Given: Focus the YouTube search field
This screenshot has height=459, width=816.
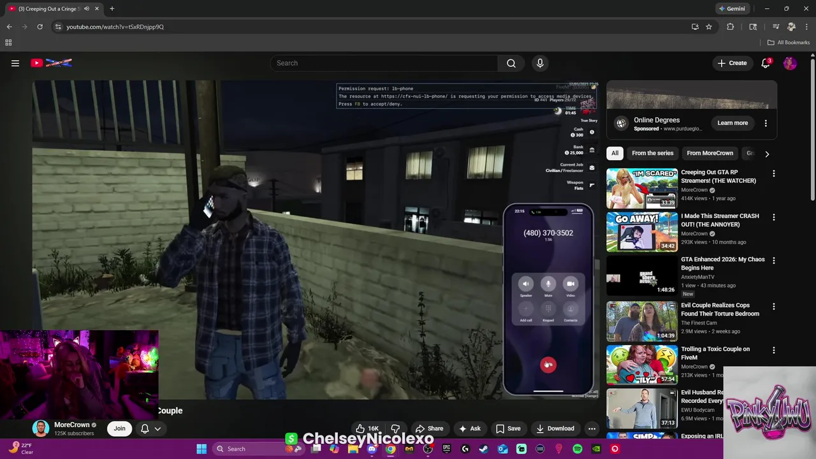Looking at the screenshot, I should tap(384, 63).
